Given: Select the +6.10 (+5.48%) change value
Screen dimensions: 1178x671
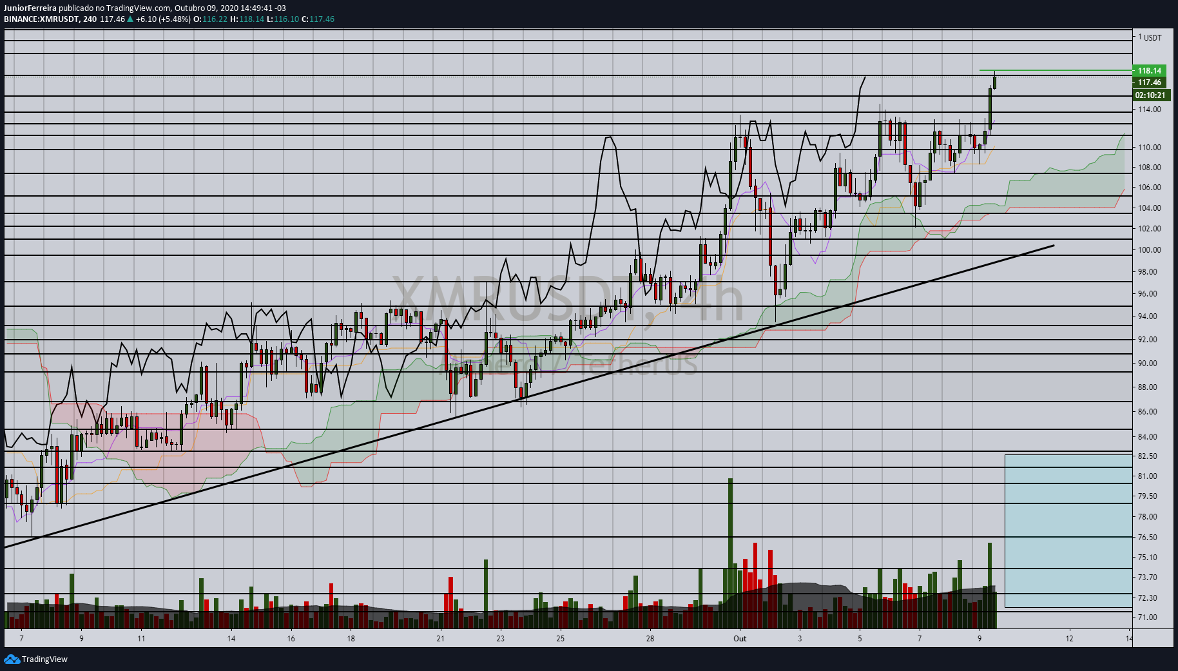Looking at the screenshot, I should 163,19.
